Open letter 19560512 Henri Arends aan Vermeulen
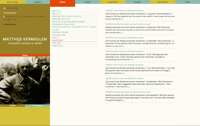The height and width of the screenshot is (126, 200). click(x=124, y=51)
